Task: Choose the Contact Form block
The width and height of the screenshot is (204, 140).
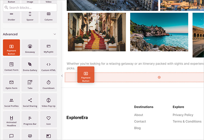Action: [x=11, y=66]
